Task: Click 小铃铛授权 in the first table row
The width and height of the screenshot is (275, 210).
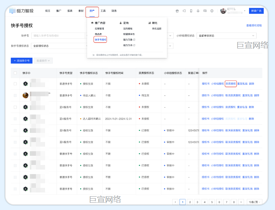Action: [217, 84]
